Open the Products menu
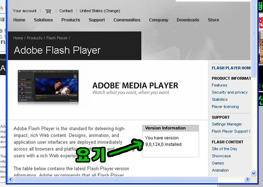The height and width of the screenshot is (187, 263). (x=71, y=20)
